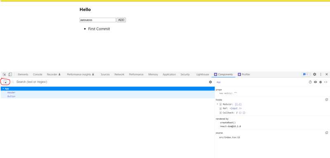Focus the text input containing aassasss
Viewport: 330px width, 158px height.
[x=98, y=20]
